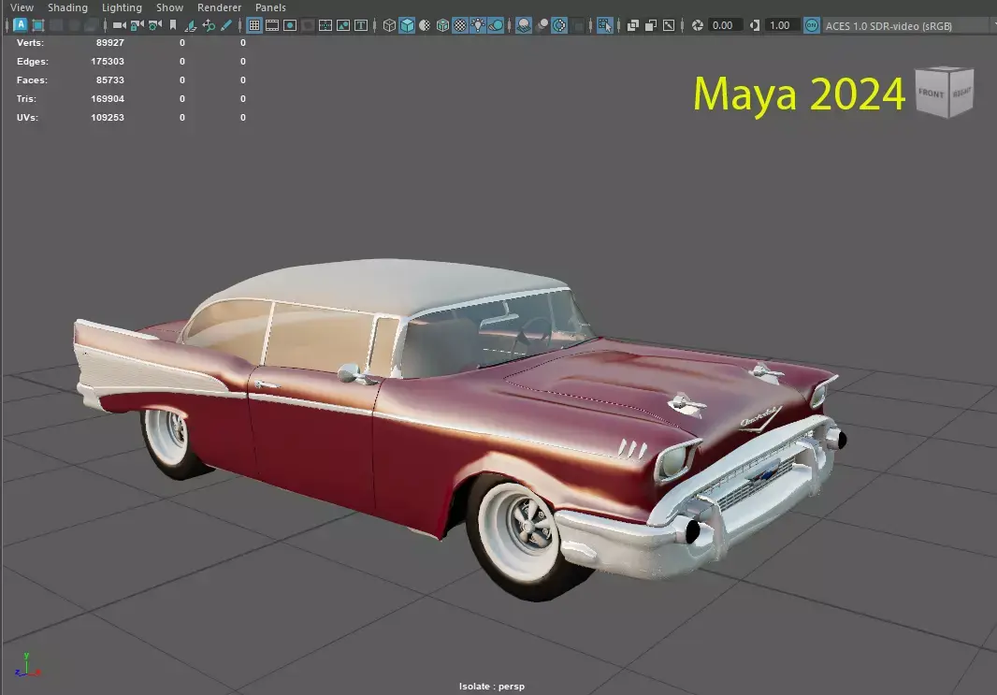Click the Autodesk A icon in the panel toolbar
Screen dimensions: 997x695
21,25
